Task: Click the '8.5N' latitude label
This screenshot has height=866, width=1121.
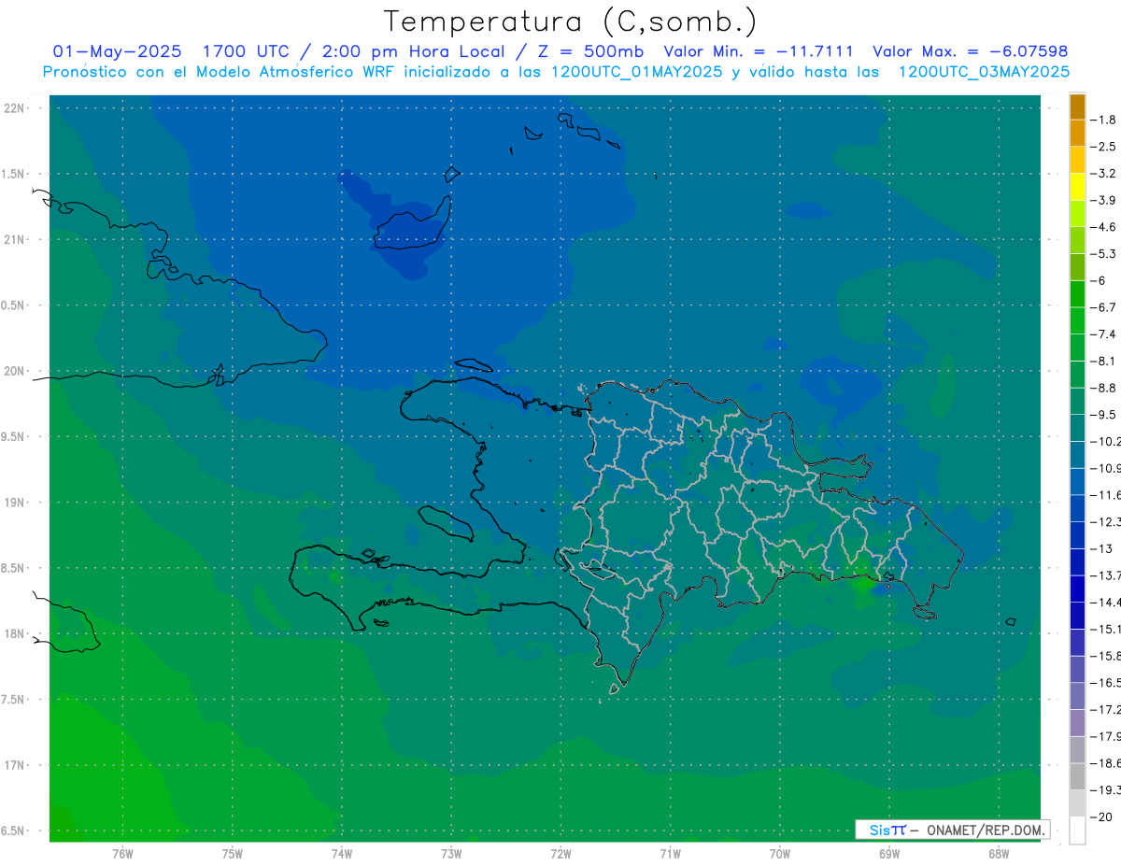Action: (14, 569)
